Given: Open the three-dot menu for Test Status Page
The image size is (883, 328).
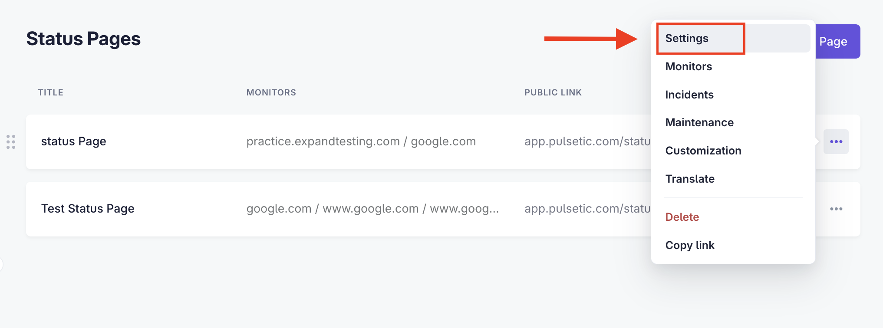Looking at the screenshot, I should coord(836,209).
